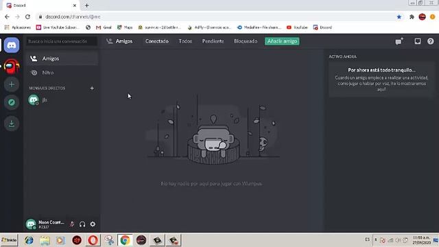Viewport: 439px width, 247px height.
Task: Switch to Chrome in taskbar
Action: 125,240
